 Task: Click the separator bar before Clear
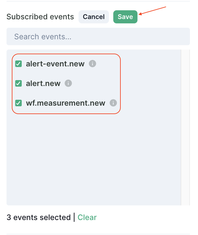click(x=74, y=217)
